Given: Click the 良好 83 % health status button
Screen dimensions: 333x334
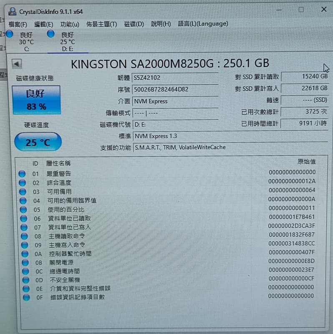Looking at the screenshot, I should click(x=37, y=100).
